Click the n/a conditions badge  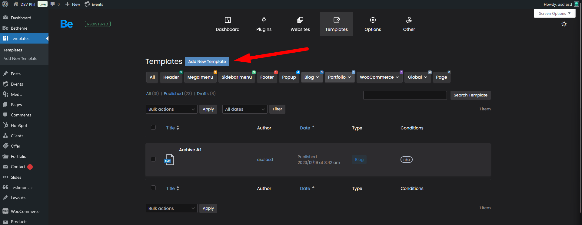pos(407,159)
